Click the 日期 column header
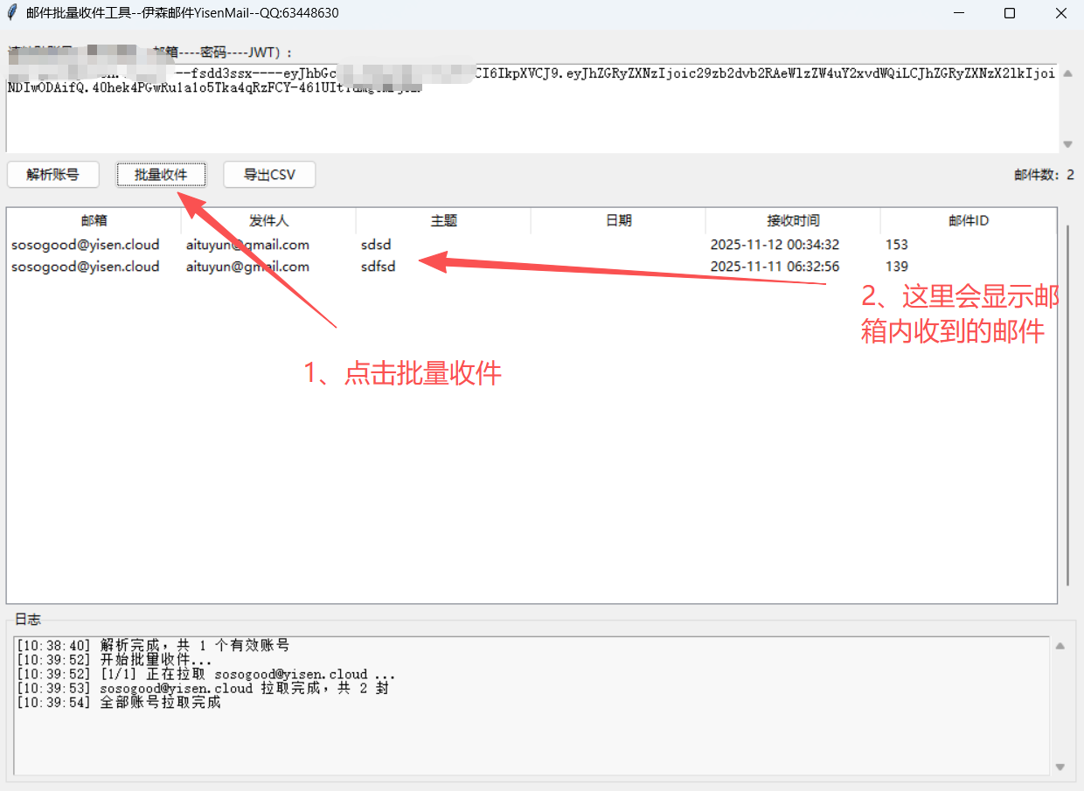The height and width of the screenshot is (791, 1084). pyautogui.click(x=617, y=220)
